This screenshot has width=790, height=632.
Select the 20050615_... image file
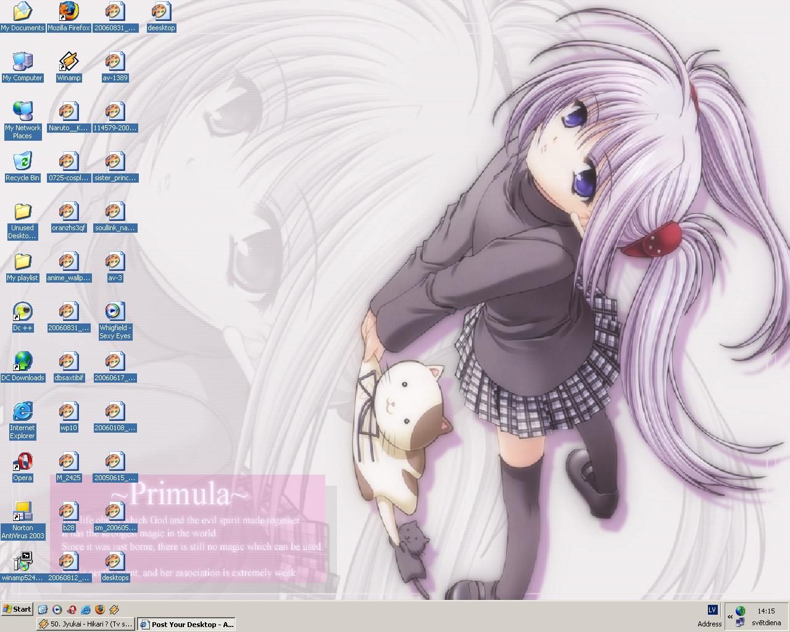coord(115,467)
